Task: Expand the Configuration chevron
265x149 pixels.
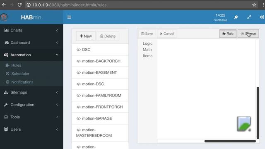Action: pos(57,105)
